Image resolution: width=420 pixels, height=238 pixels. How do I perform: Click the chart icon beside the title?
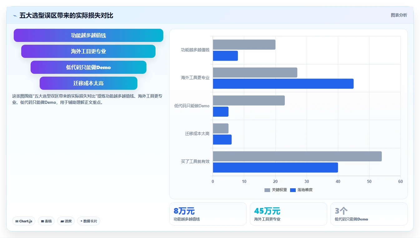[15, 16]
